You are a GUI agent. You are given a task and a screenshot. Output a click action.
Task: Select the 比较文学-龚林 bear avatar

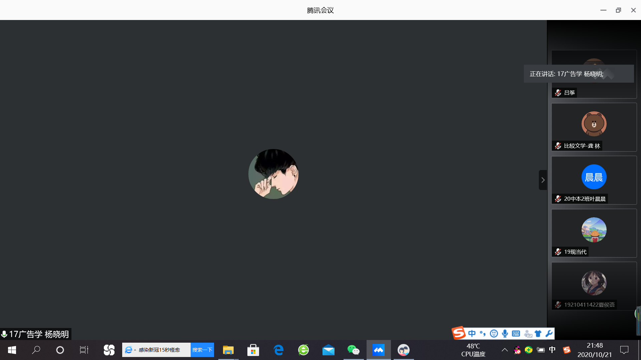point(594,124)
